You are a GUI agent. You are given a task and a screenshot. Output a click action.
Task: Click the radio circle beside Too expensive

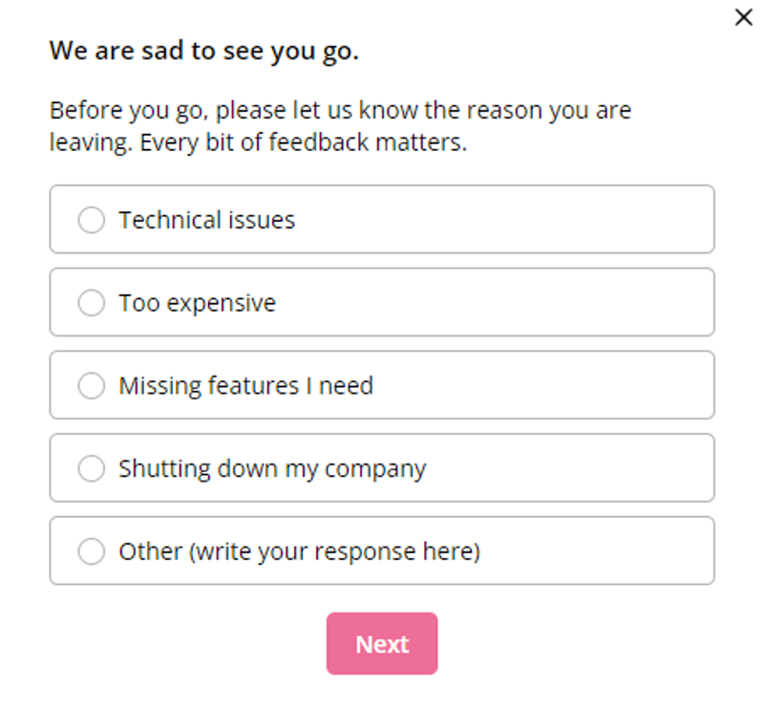click(92, 302)
